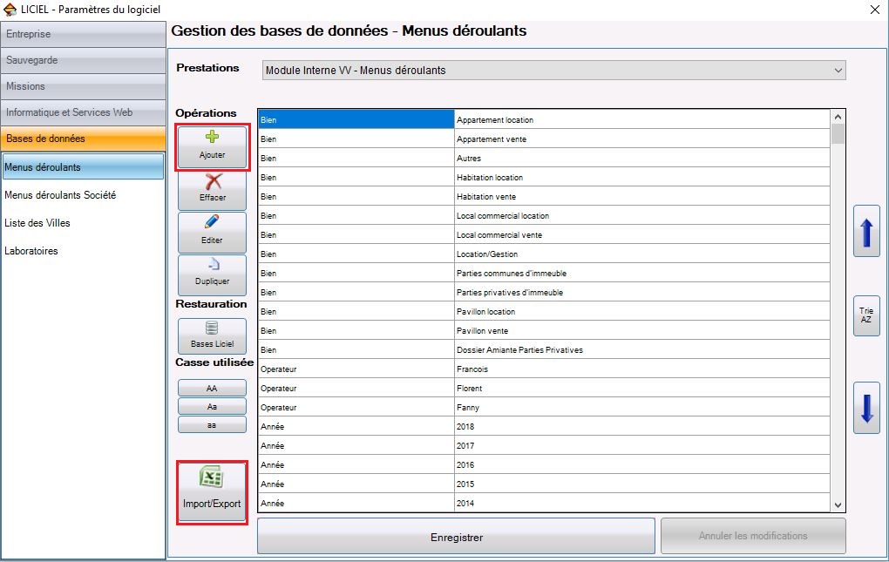
Task: Click the red X Effacer button
Action: pyautogui.click(x=212, y=190)
